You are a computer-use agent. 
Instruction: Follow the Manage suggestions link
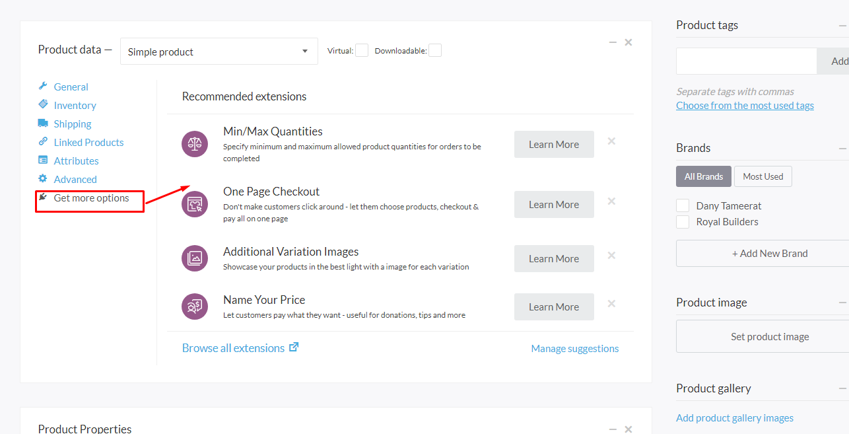pos(574,349)
